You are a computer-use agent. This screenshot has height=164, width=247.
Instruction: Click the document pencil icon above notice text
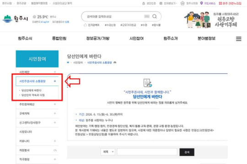coord(147,83)
